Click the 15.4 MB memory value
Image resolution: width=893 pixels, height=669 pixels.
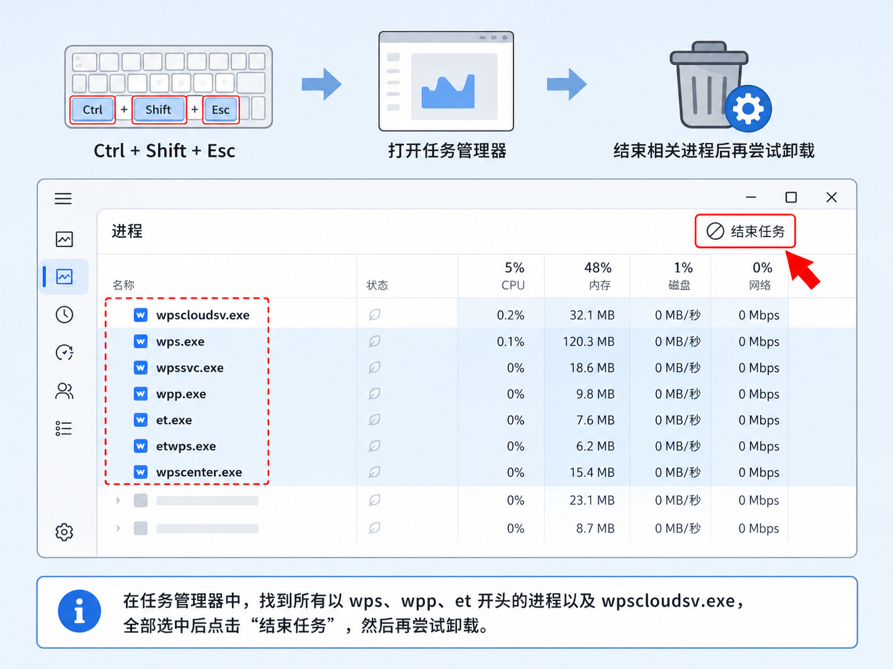tap(592, 472)
